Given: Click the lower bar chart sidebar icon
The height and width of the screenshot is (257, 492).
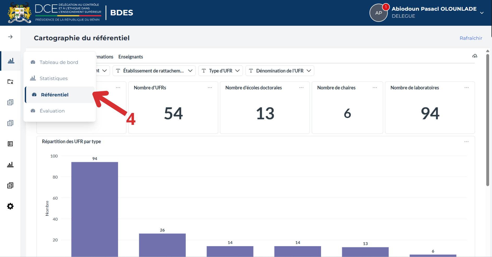Looking at the screenshot, I should (10, 164).
